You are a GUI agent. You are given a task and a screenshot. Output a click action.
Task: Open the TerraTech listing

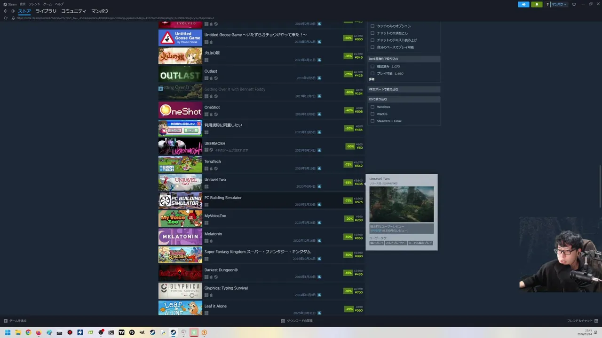point(261,164)
